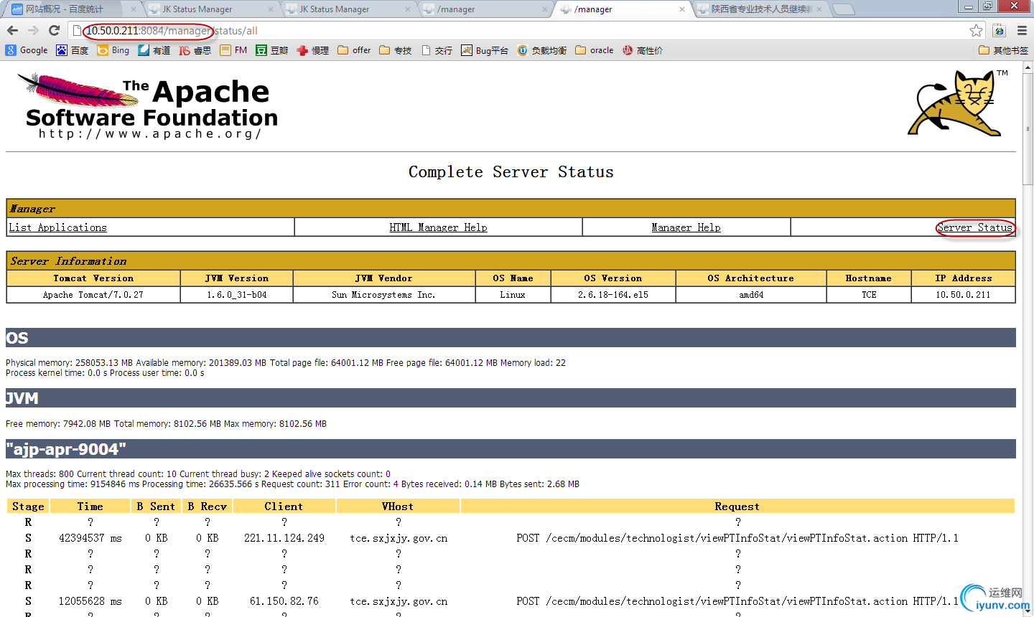Open the HTML Manager Help link

tap(438, 227)
